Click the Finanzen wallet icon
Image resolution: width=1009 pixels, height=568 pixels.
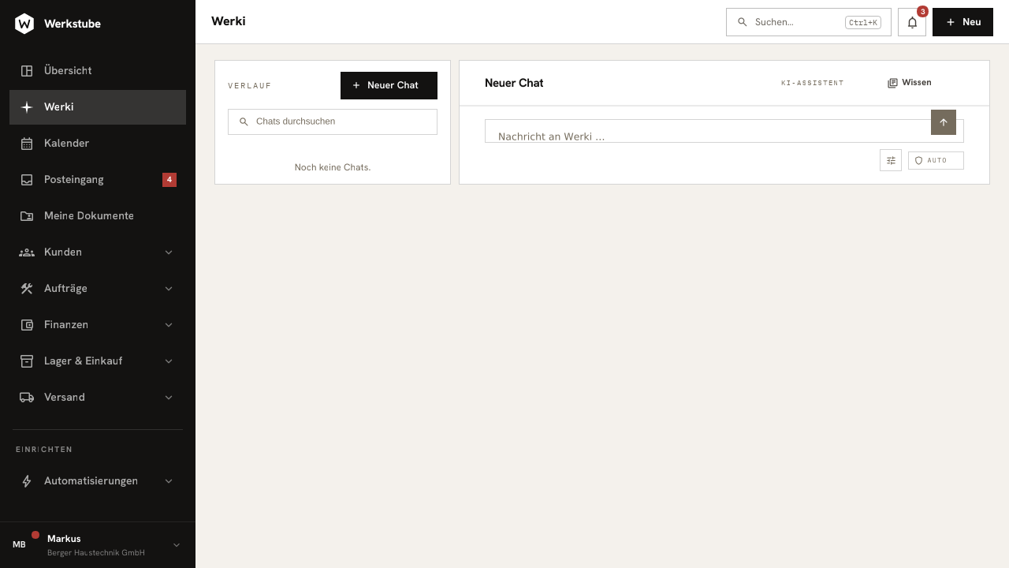27,325
